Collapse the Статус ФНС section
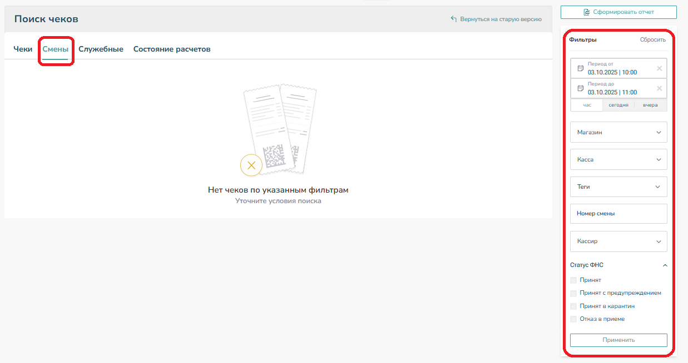The width and height of the screenshot is (688, 363). [x=665, y=265]
